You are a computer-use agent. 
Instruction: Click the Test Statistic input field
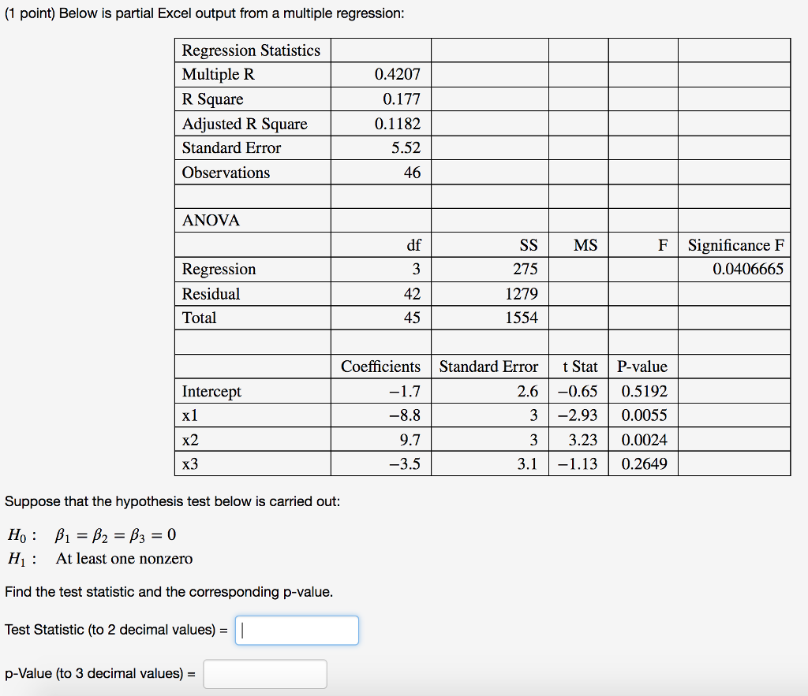pos(296,630)
